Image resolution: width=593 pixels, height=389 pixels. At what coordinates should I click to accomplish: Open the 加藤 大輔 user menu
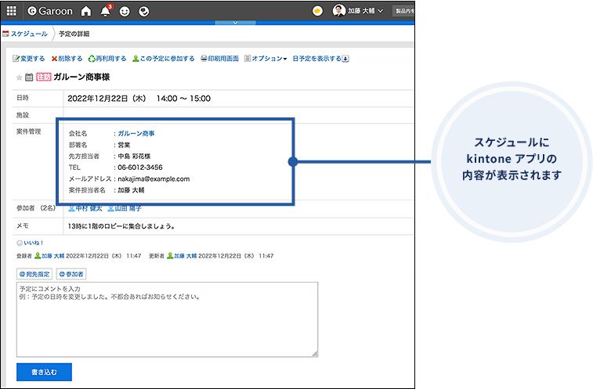pos(365,11)
